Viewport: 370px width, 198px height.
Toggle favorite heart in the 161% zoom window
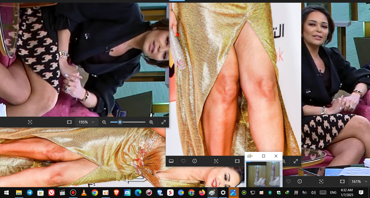click(x=288, y=181)
